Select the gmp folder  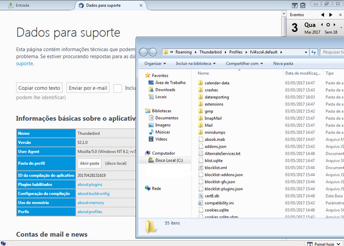[x=205, y=111]
